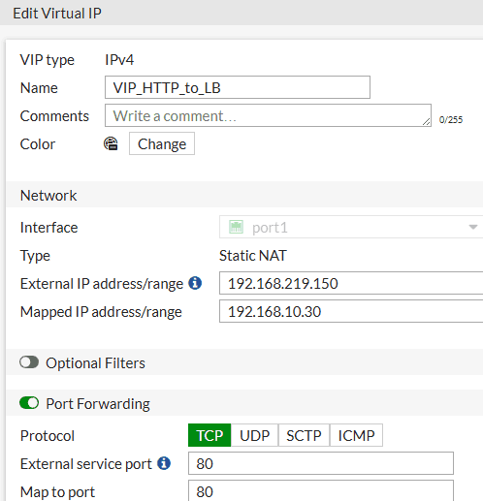Image resolution: width=483 pixels, height=501 pixels.
Task: Enable the Optional Filters toggle
Action: [x=29, y=362]
